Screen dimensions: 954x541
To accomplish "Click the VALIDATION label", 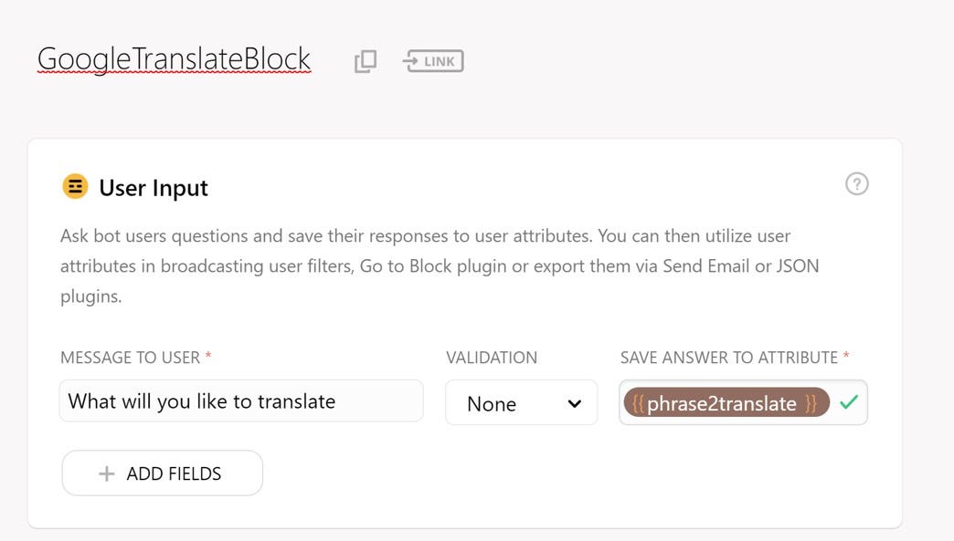I will 492,358.
